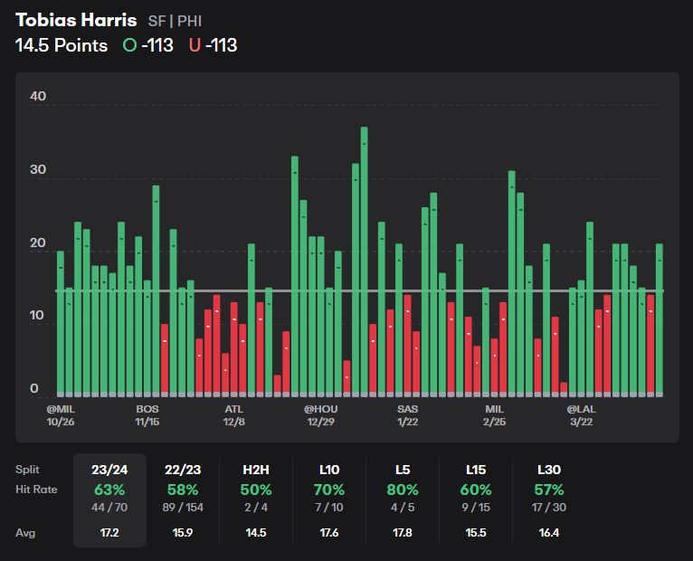Click the 4 / 5 record
Viewport: 693px width, 561px height.
403,508
